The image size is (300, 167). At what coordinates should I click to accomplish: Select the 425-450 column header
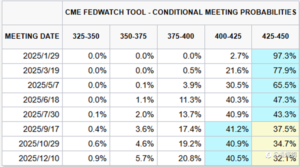coord(276,36)
